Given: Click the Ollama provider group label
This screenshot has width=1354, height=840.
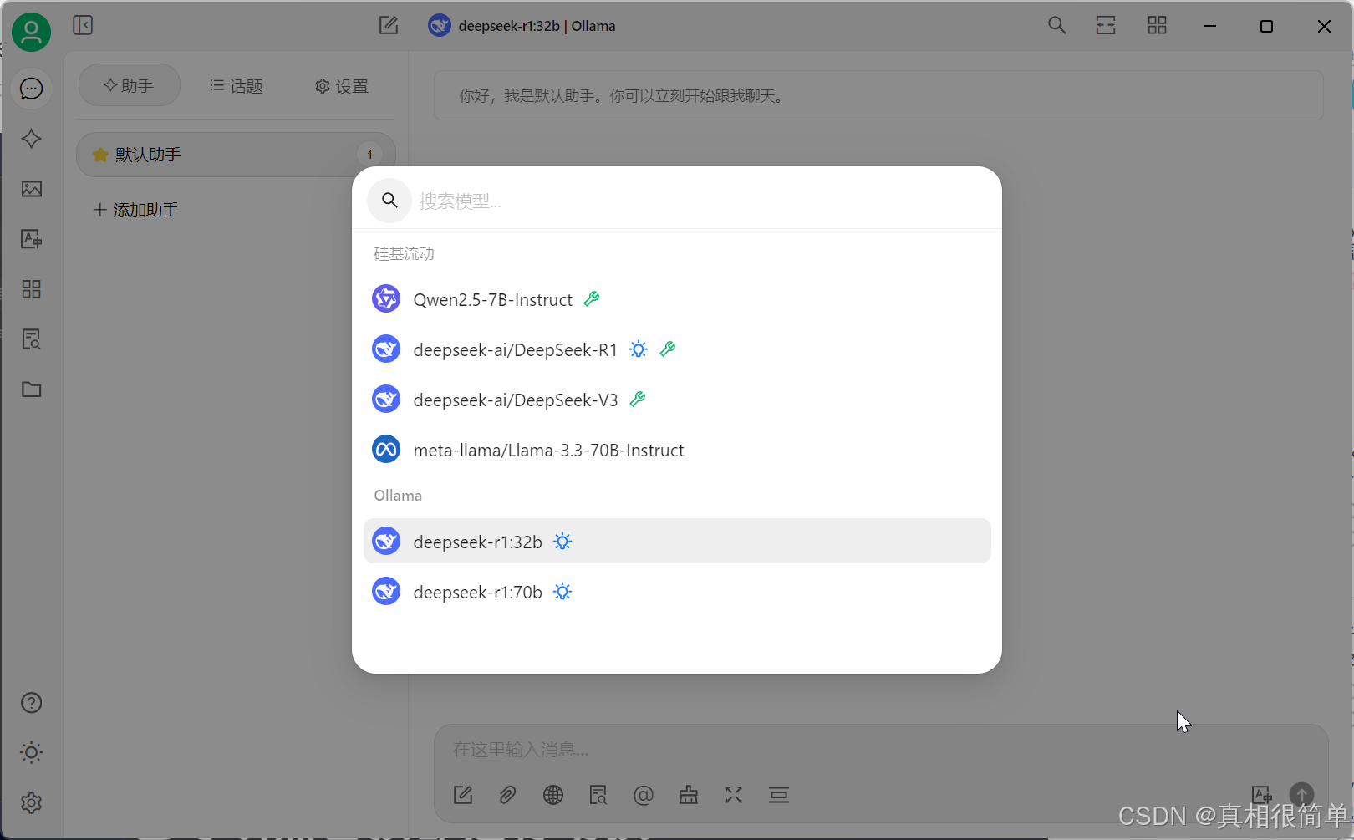Looking at the screenshot, I should tap(398, 496).
